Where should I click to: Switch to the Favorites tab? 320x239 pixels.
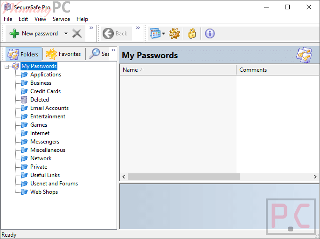coord(63,54)
